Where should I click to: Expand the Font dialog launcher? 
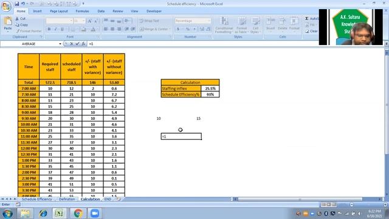point(98,36)
